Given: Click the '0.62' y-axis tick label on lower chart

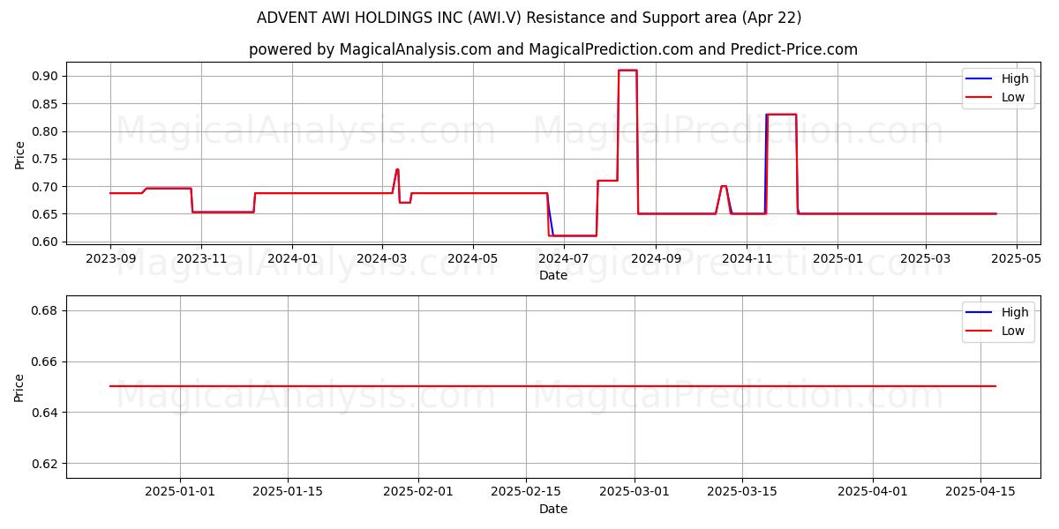Looking at the screenshot, I should (x=46, y=464).
